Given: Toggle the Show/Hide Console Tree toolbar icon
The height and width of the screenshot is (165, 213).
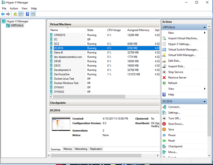Looking at the screenshot, I should pos(20,14).
